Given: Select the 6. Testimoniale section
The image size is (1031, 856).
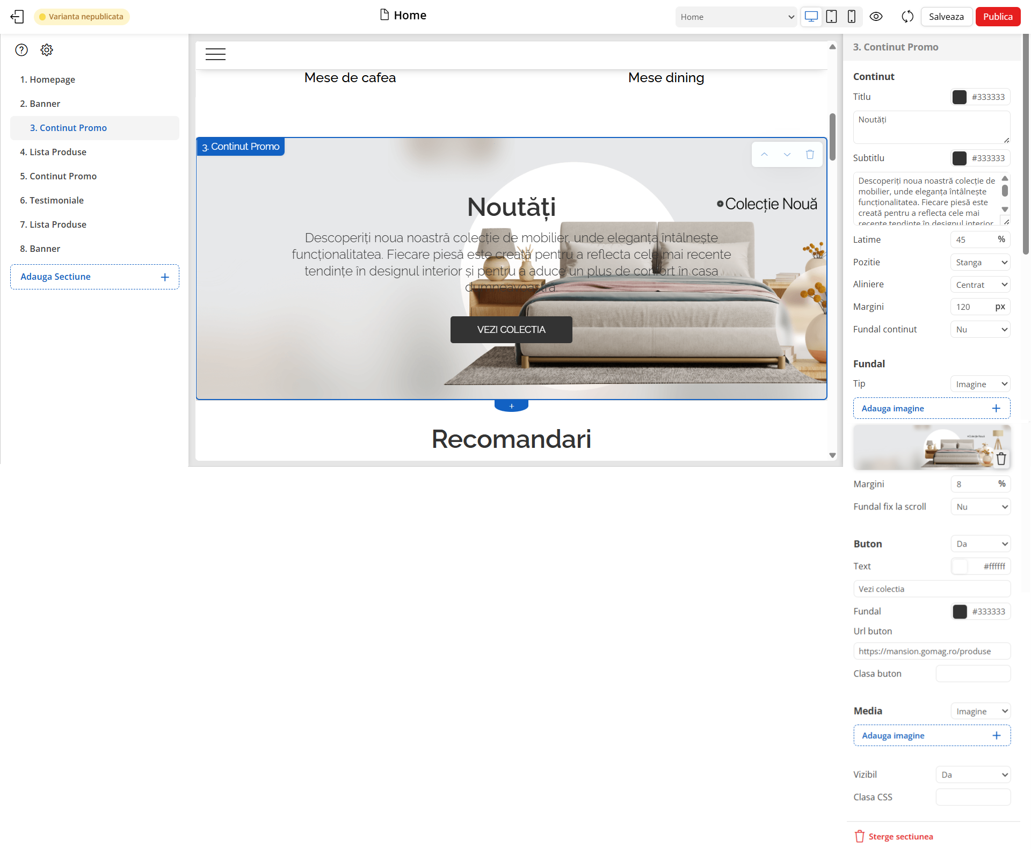Looking at the screenshot, I should [52, 200].
